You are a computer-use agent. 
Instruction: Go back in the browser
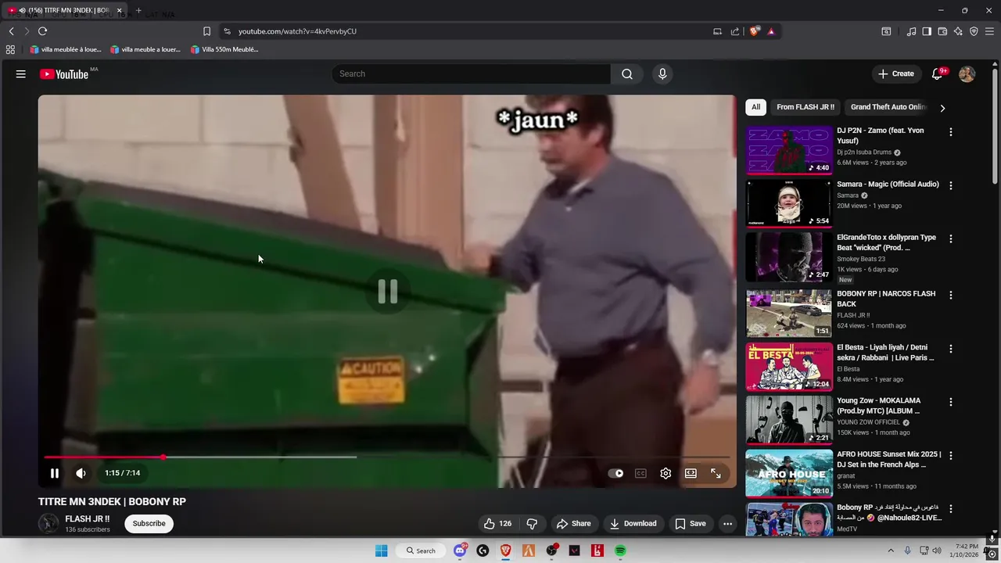[11, 31]
